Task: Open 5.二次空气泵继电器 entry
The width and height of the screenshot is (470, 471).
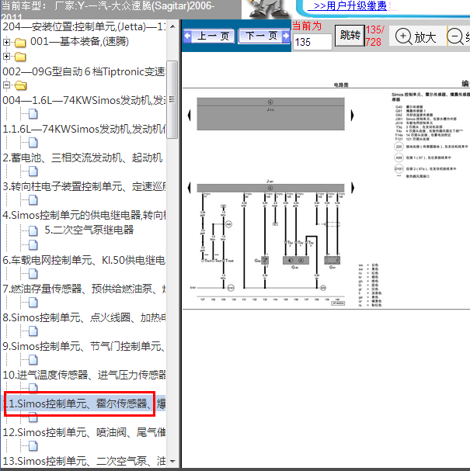Action: click(x=89, y=230)
